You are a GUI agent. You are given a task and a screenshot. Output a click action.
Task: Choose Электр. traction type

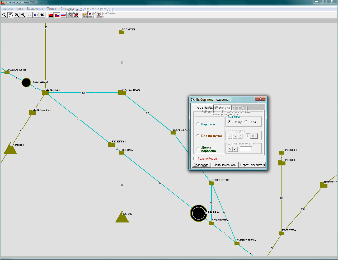pyautogui.click(x=235, y=122)
